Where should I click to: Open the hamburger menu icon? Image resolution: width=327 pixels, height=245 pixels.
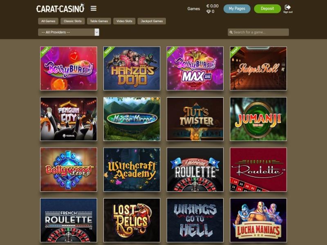94,8
